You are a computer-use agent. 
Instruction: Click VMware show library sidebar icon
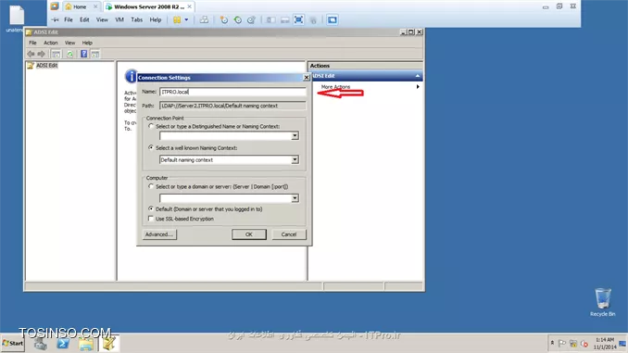[x=270, y=19]
